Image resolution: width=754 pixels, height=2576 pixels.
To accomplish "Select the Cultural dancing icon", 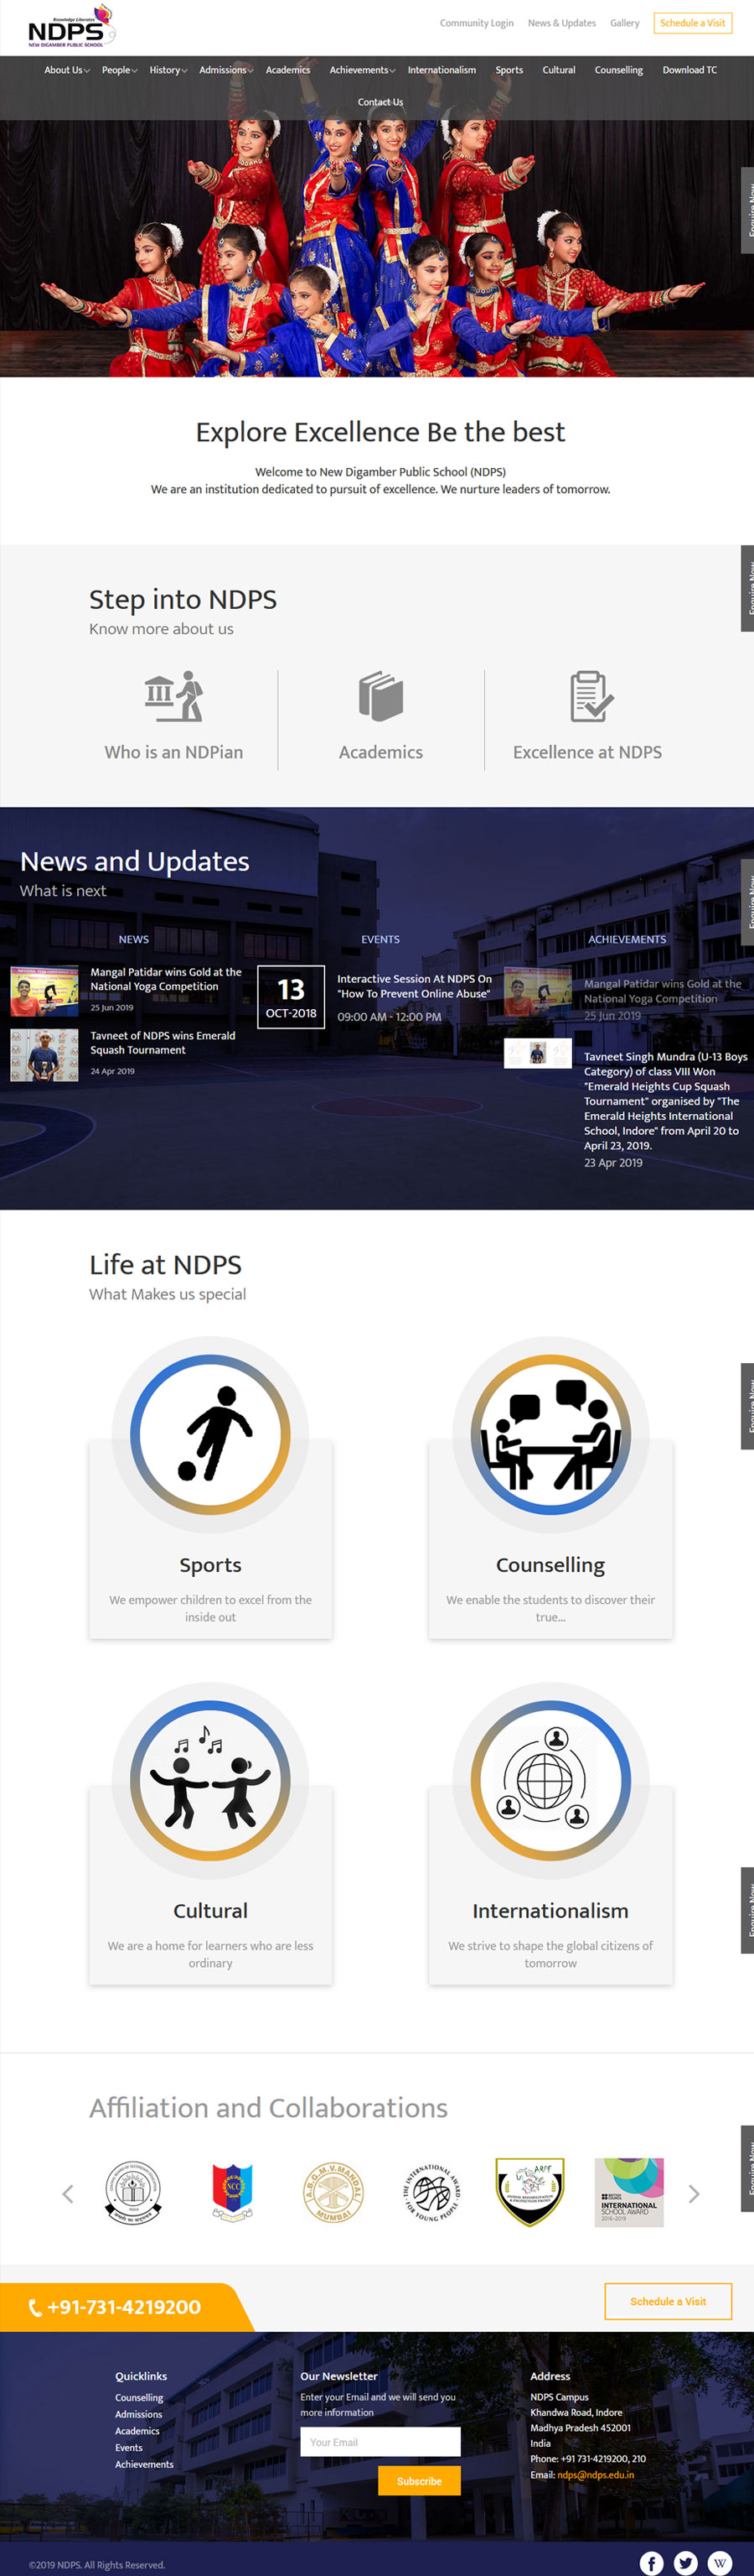I will [x=211, y=1780].
